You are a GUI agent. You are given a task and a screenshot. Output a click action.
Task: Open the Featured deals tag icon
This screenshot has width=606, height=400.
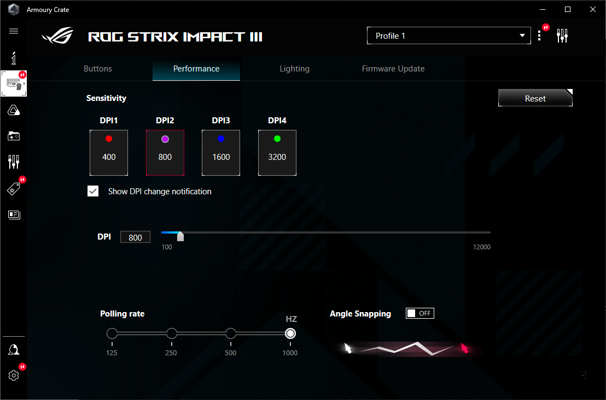click(14, 189)
